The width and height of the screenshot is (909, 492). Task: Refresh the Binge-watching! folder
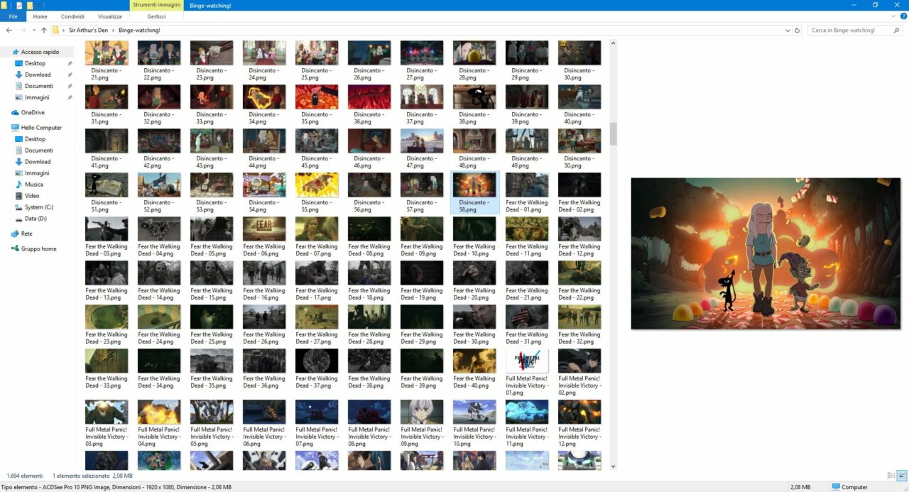click(798, 31)
